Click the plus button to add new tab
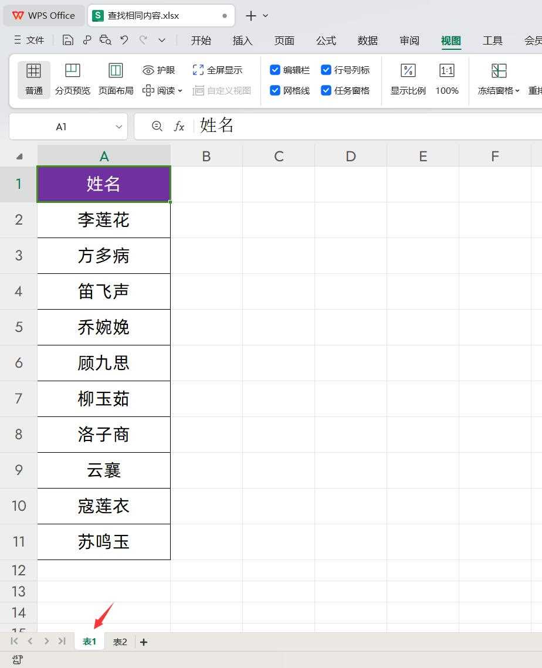Image resolution: width=542 pixels, height=668 pixels. [251, 16]
